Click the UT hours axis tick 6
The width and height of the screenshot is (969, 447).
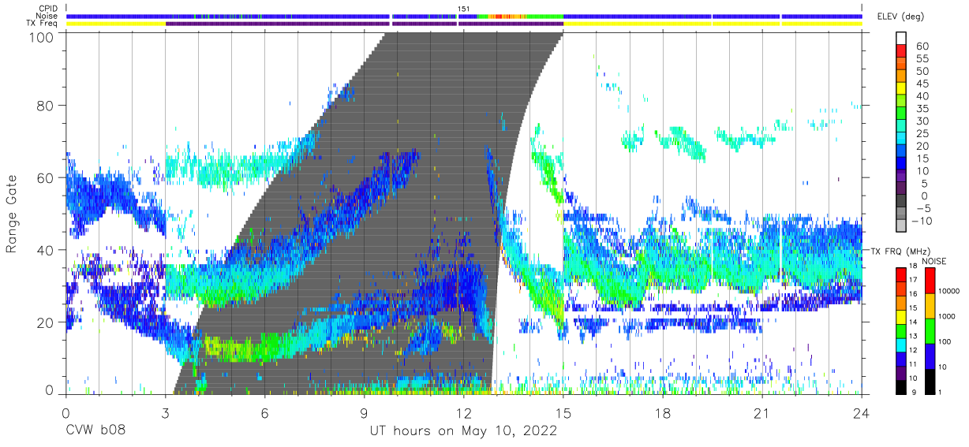[264, 412]
